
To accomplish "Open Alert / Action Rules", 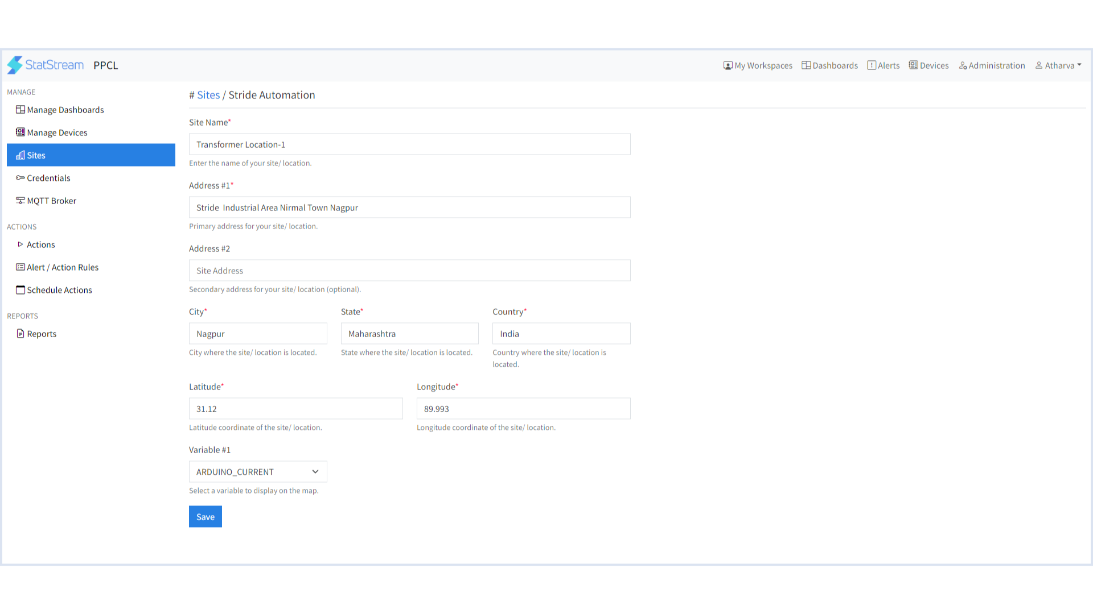I will point(57,267).
